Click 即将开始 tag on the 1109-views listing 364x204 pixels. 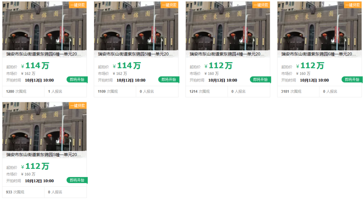[x=169, y=80]
